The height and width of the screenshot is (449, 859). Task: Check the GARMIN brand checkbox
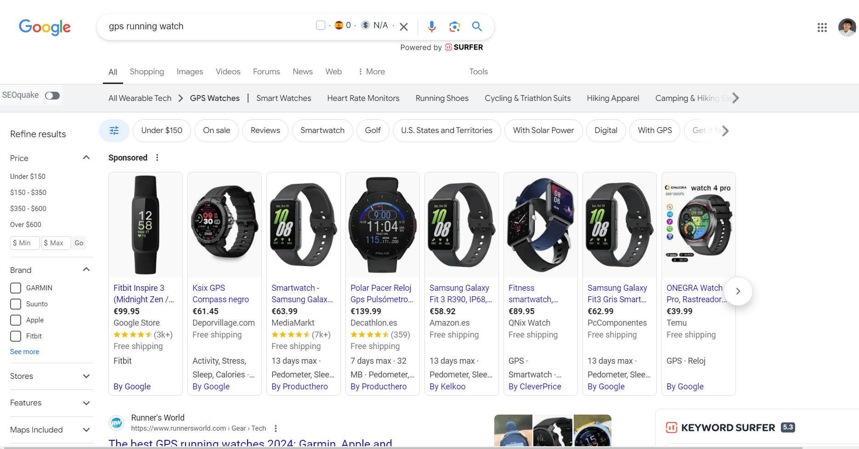(x=16, y=288)
